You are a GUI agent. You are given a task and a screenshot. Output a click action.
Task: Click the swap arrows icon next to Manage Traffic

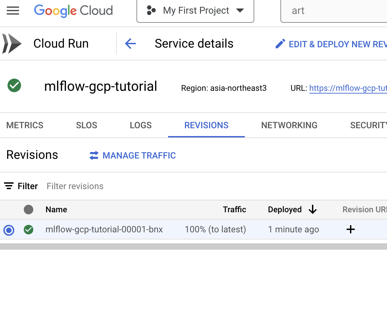pyautogui.click(x=94, y=155)
